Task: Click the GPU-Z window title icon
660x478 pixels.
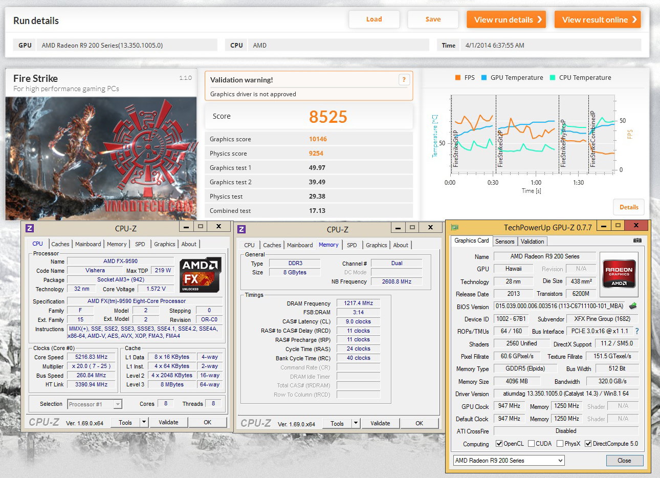Action: (x=454, y=227)
